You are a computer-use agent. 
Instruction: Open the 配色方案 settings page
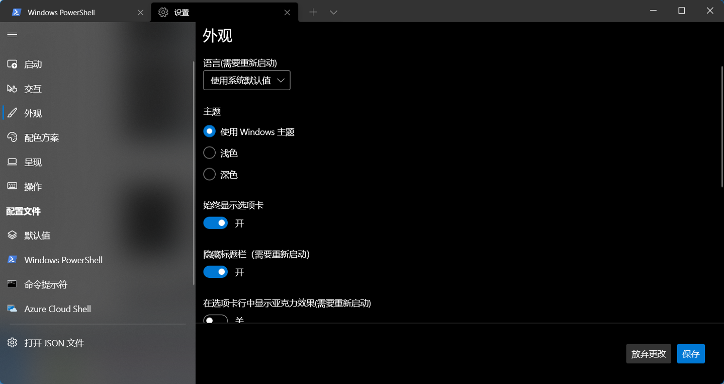coord(98,137)
